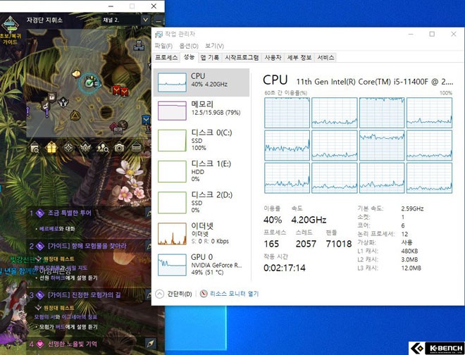Click the 4.20GHz speed value
This screenshot has width=465, height=355.
tap(309, 220)
